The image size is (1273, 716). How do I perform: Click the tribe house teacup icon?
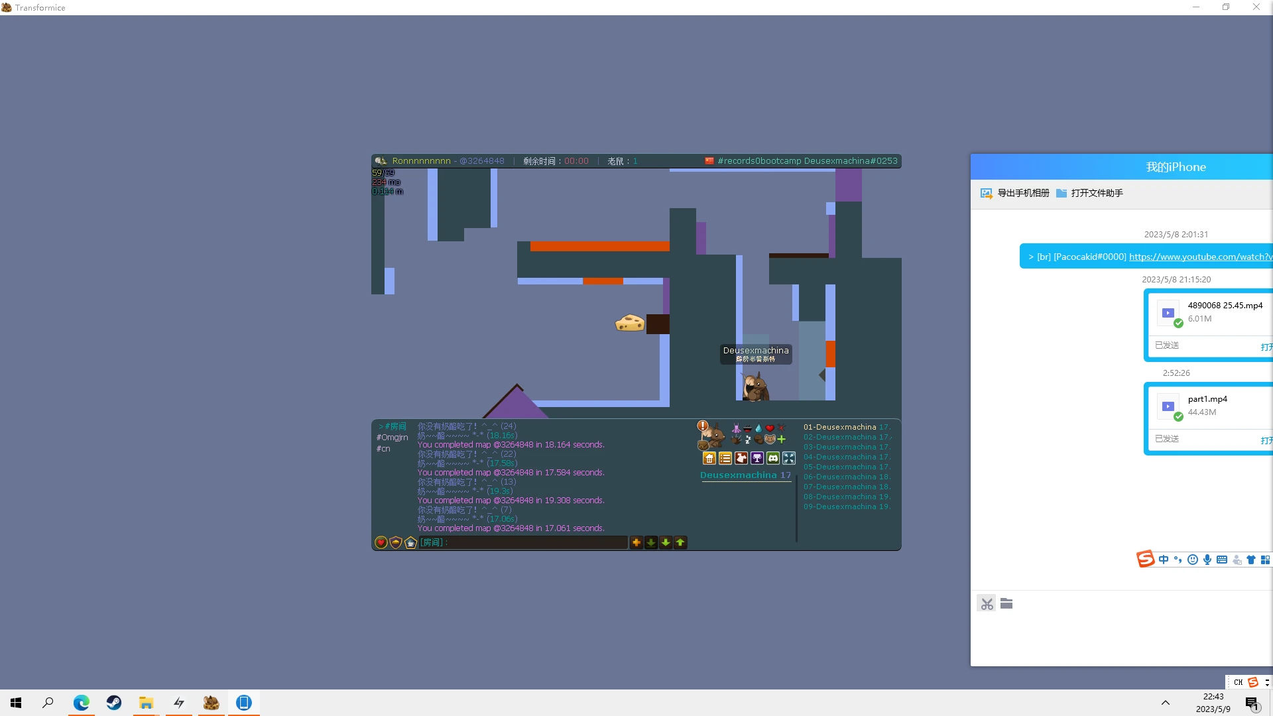point(410,543)
